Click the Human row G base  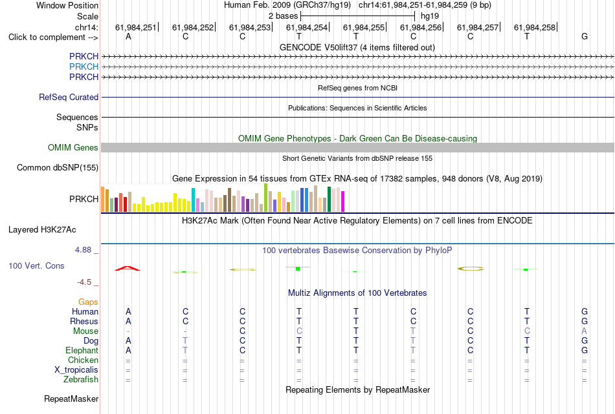point(585,311)
